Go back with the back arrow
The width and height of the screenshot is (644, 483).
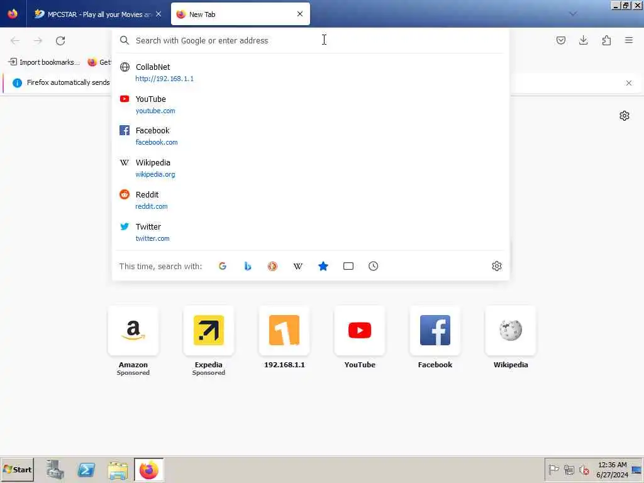pyautogui.click(x=15, y=40)
